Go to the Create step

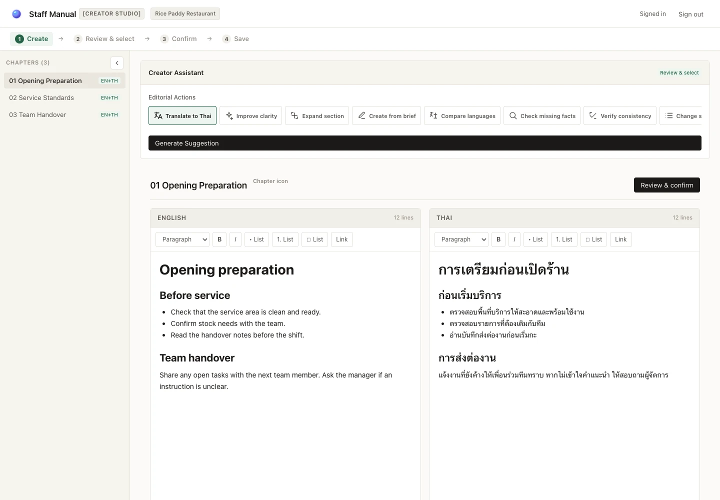[31, 39]
